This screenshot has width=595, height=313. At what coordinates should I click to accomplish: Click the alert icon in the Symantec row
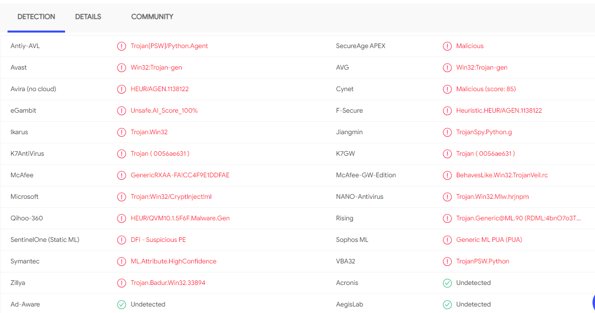(x=122, y=262)
